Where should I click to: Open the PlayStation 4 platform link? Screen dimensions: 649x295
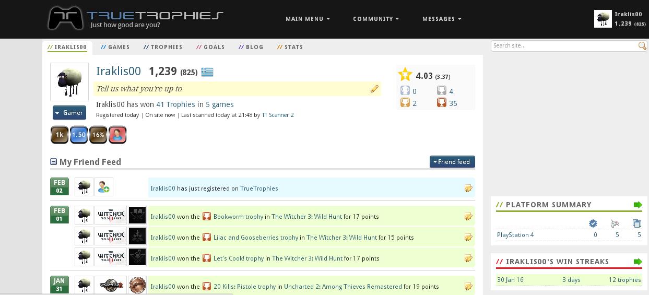click(x=515, y=235)
